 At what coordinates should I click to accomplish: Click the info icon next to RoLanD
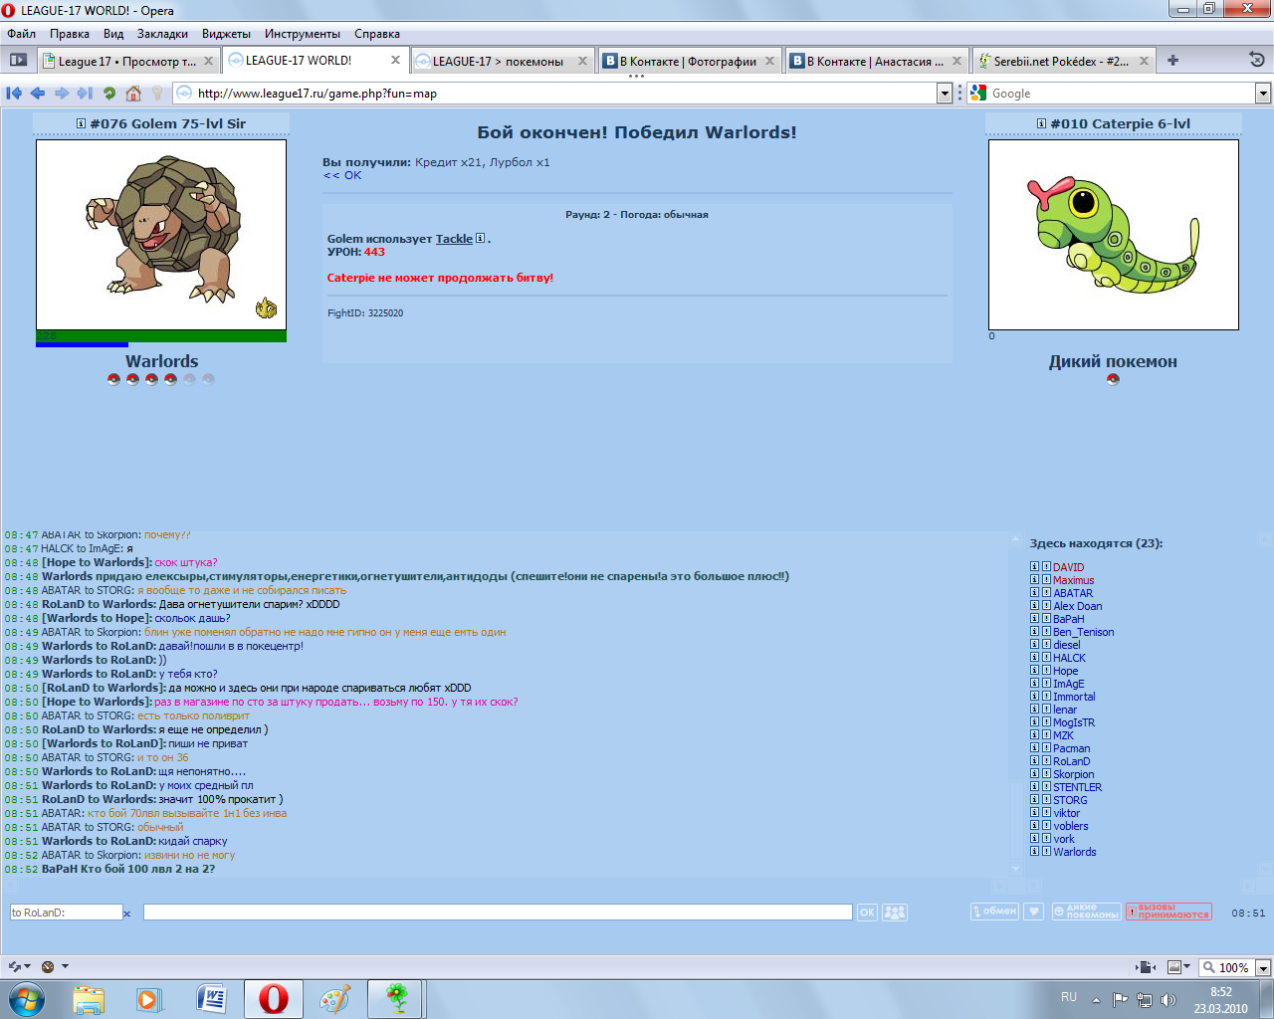tap(1034, 760)
